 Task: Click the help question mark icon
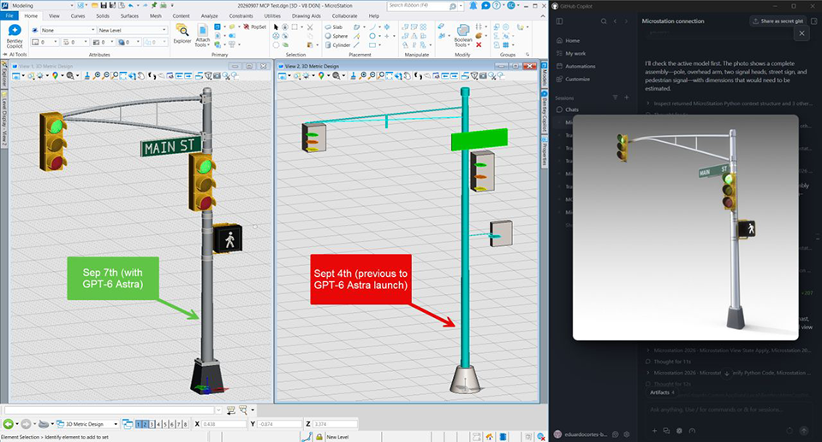coord(497,5)
